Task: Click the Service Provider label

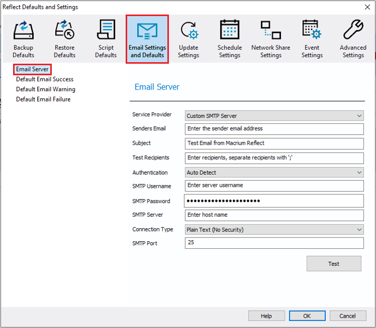Action: 152,115
